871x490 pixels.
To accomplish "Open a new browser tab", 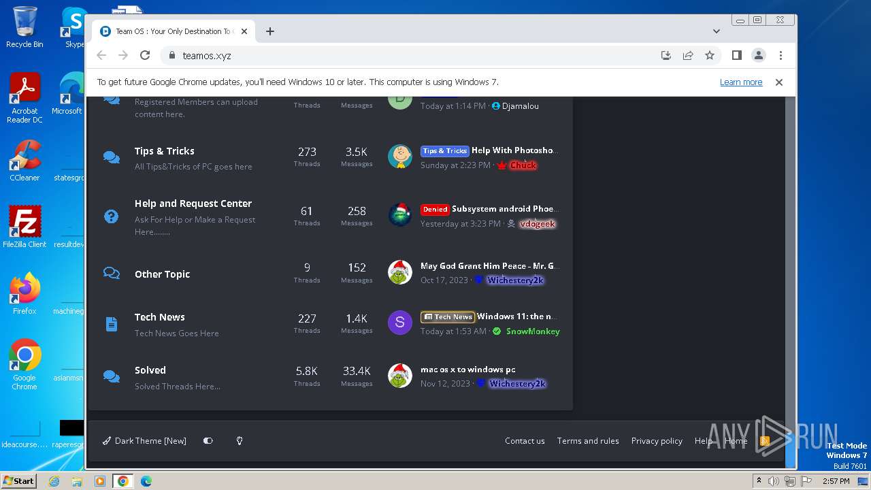I will pyautogui.click(x=270, y=31).
